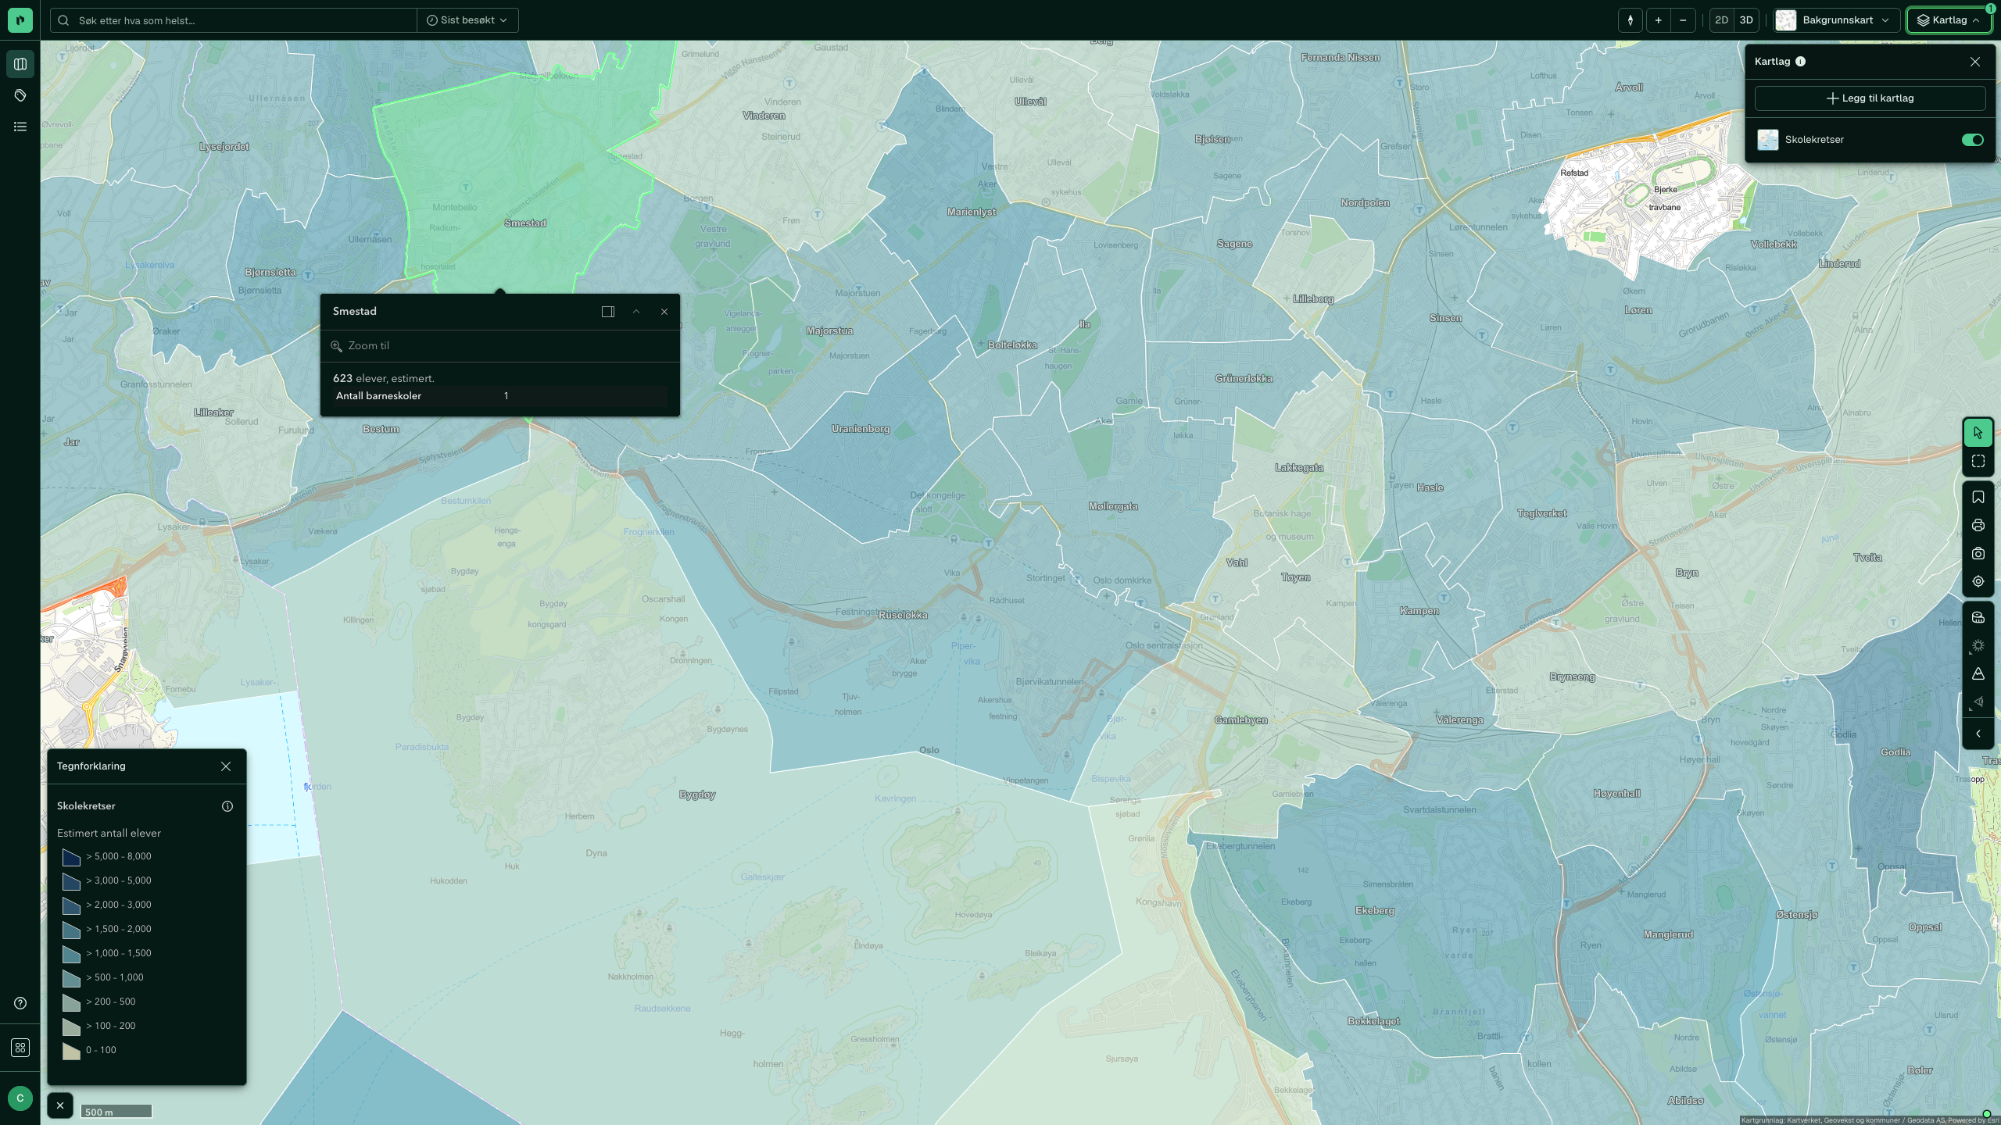
Task: Switch map to 3D view
Action: pos(1746,20)
